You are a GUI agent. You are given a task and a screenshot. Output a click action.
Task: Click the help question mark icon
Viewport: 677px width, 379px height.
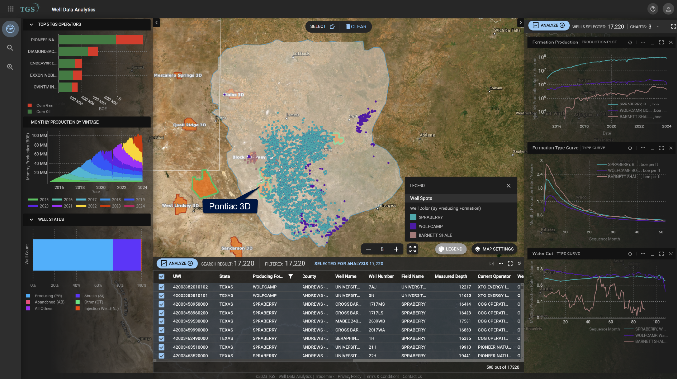(x=653, y=9)
